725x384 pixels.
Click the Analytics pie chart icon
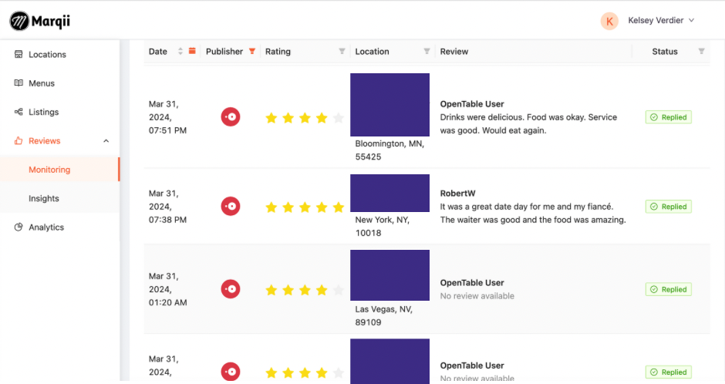[19, 227]
